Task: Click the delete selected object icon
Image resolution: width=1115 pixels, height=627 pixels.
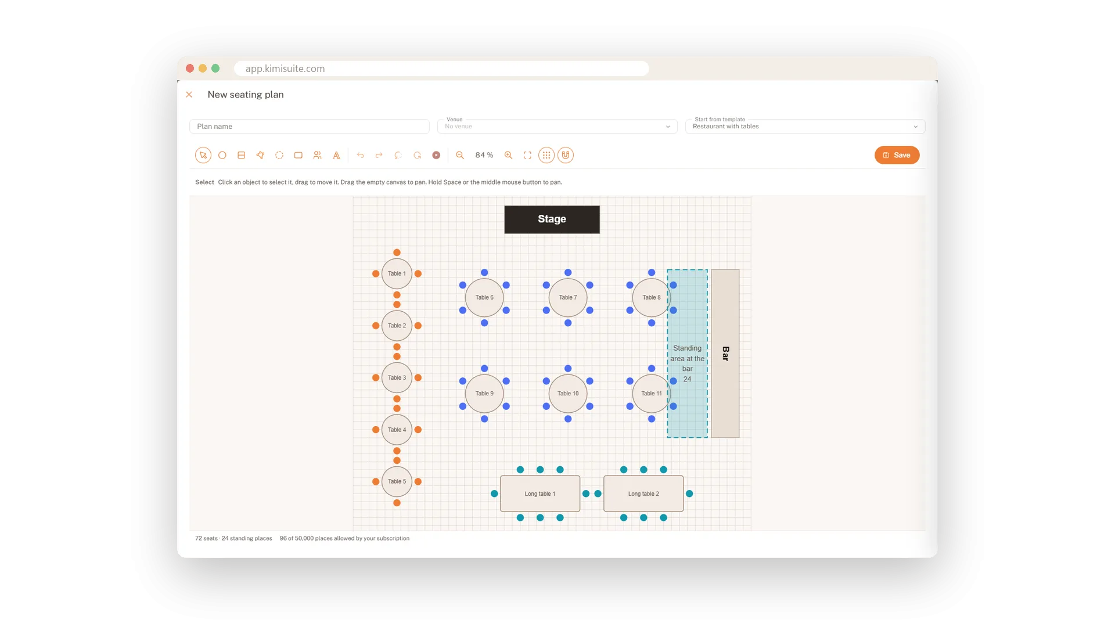Action: [436, 155]
